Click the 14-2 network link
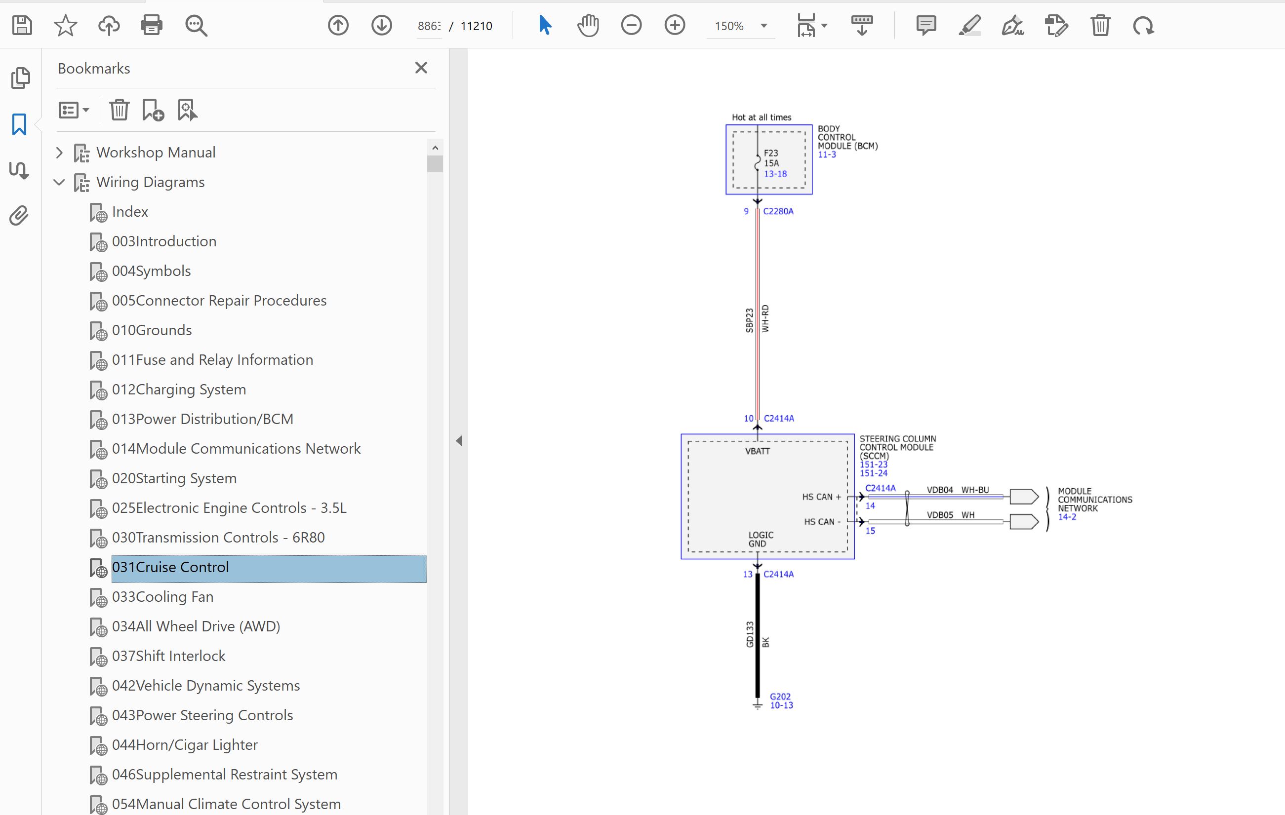 [x=1067, y=517]
